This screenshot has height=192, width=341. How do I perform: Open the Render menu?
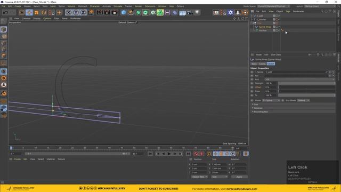(x=138, y=6)
